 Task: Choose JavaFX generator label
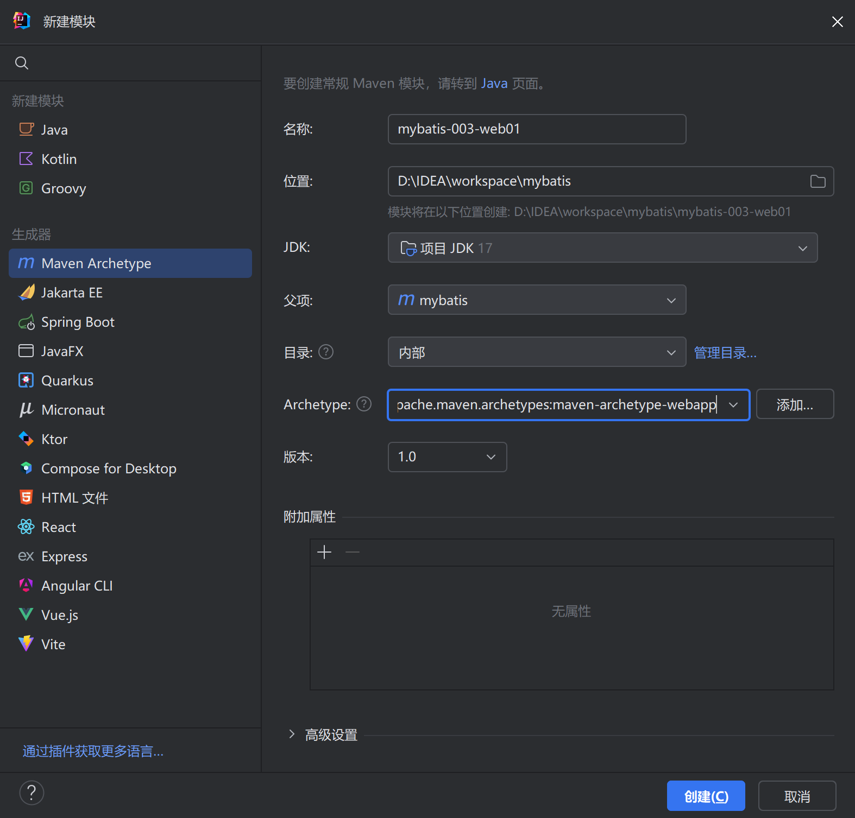tap(62, 351)
